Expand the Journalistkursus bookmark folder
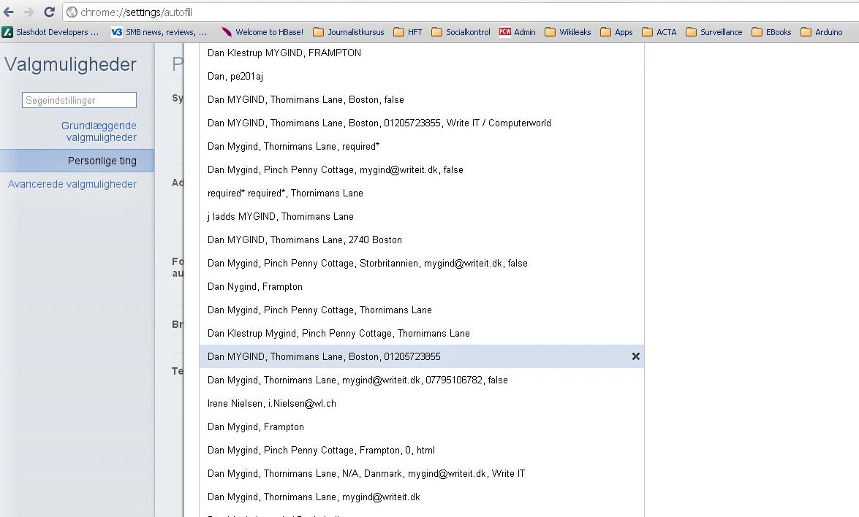Image resolution: width=859 pixels, height=517 pixels. point(348,32)
